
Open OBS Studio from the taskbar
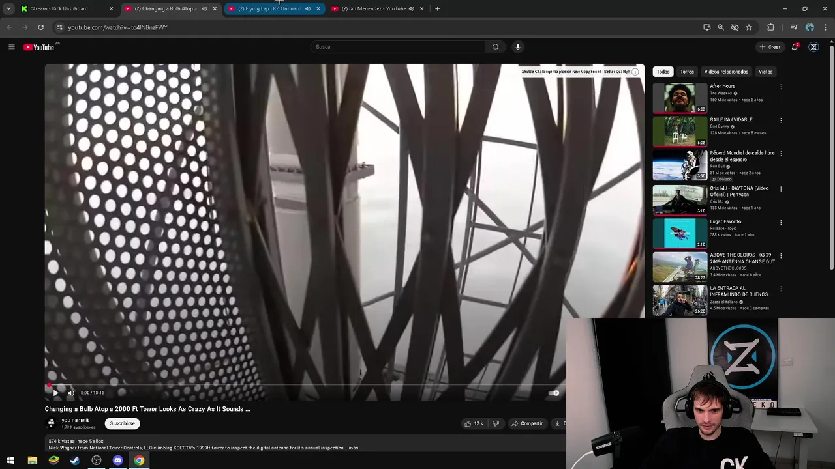(x=97, y=461)
